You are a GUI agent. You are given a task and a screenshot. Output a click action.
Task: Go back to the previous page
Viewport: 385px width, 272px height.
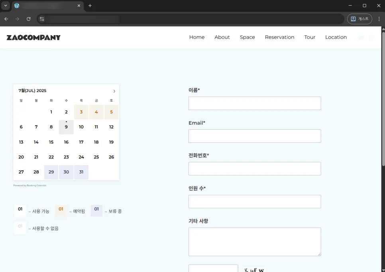click(x=6, y=19)
